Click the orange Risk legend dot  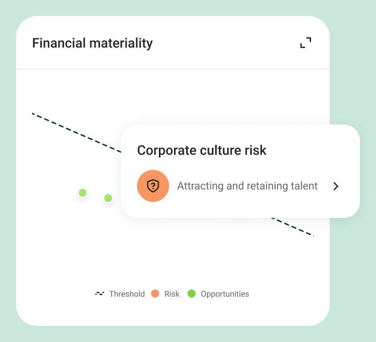point(155,294)
